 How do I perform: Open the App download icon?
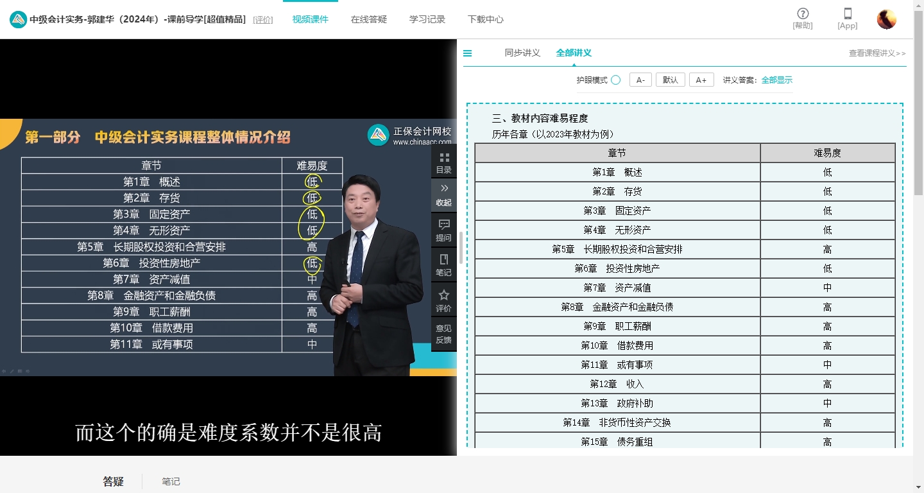tap(847, 14)
